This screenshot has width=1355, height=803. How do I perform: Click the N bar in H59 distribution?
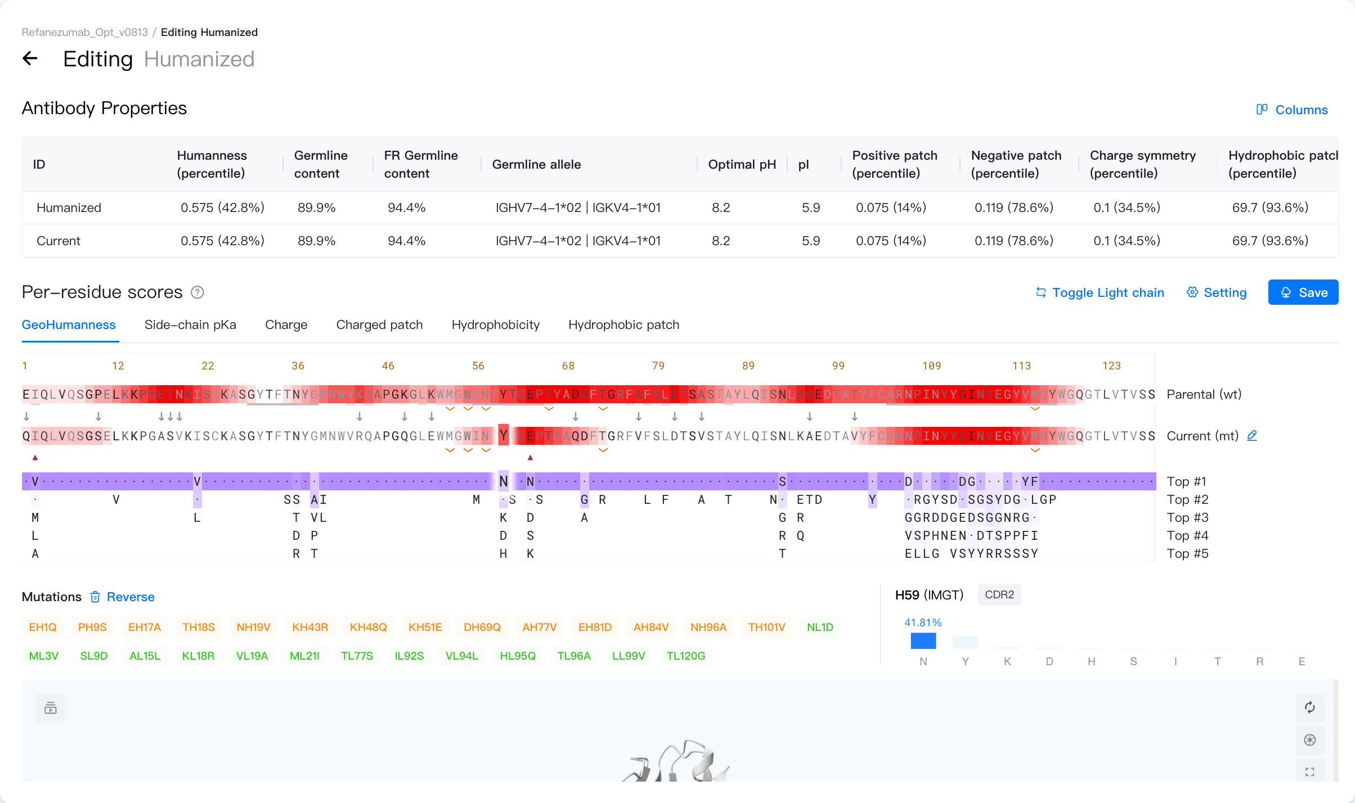pyautogui.click(x=923, y=640)
